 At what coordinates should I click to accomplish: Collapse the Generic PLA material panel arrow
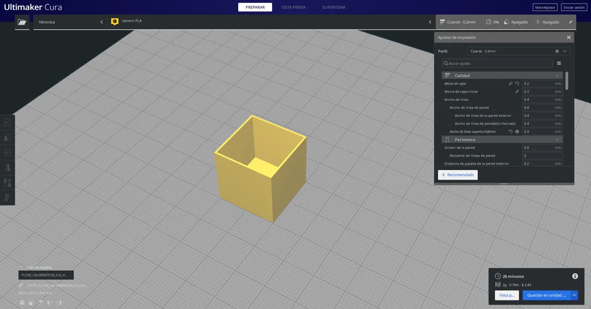[430, 22]
